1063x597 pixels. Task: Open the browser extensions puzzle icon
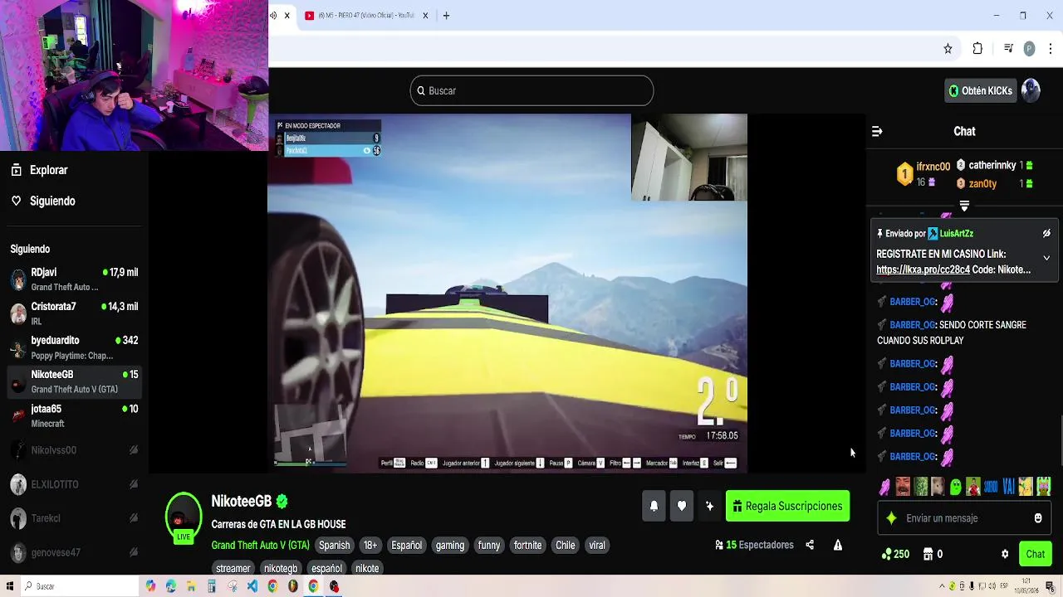coord(977,49)
